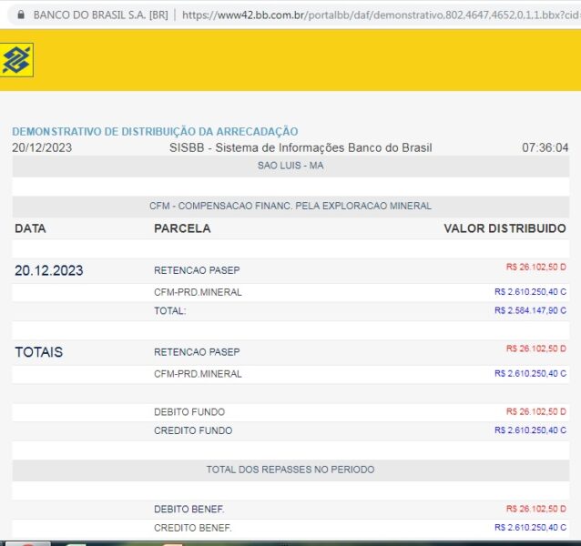The width and height of the screenshot is (581, 546).
Task: Click the TOTAL: label
Action: (170, 310)
